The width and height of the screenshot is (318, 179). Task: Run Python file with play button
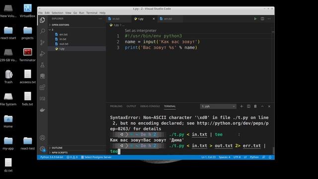coord(255,19)
